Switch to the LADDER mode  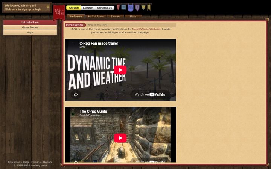tap(88, 8)
